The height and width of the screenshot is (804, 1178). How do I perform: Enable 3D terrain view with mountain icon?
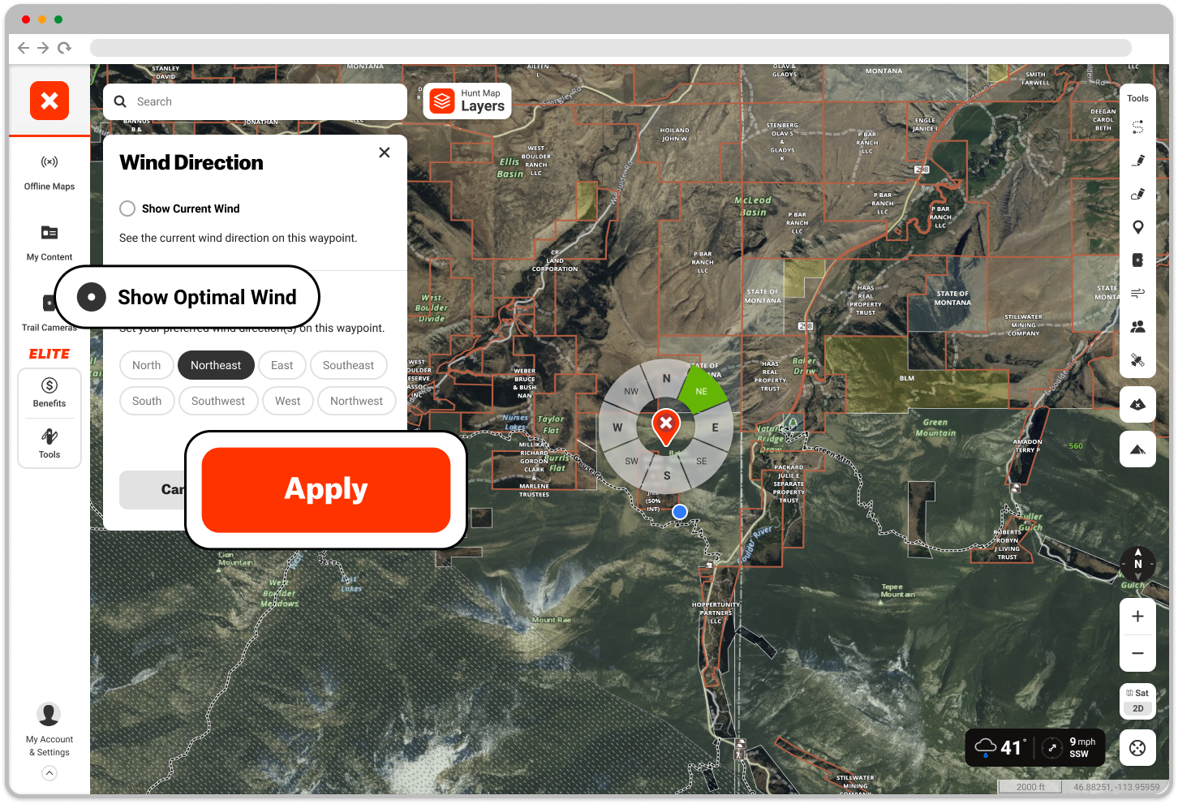tap(1137, 449)
